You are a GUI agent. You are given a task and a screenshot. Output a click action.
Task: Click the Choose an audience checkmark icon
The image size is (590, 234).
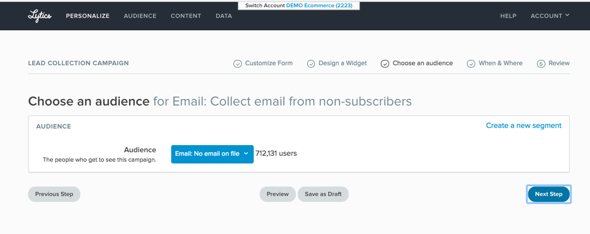pos(384,64)
